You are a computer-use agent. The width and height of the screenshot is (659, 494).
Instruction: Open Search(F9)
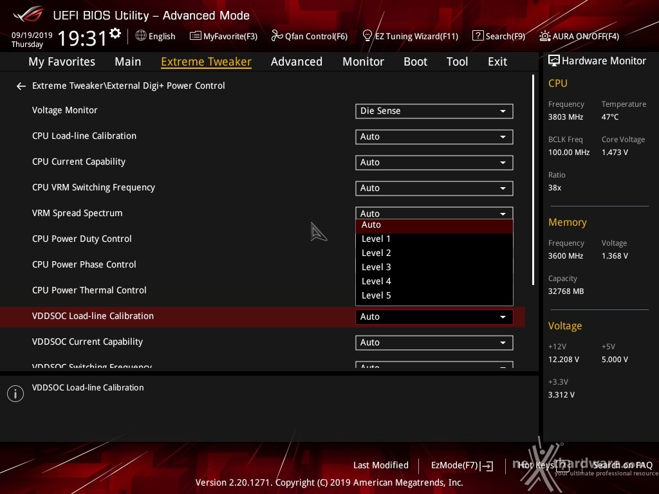pos(499,36)
